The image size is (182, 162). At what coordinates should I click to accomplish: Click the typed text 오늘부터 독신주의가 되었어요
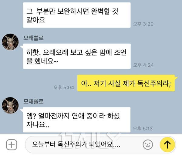coord(76,144)
